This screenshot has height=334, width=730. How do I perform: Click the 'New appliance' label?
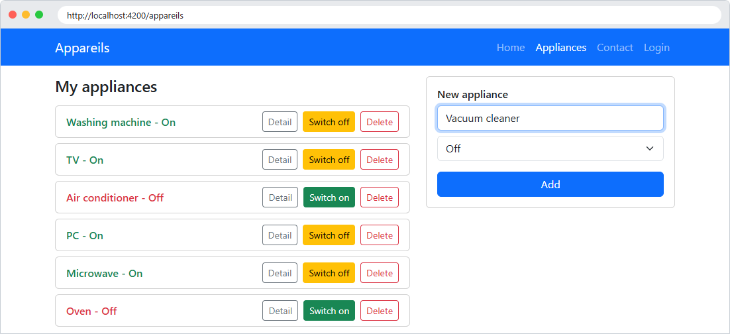(472, 95)
